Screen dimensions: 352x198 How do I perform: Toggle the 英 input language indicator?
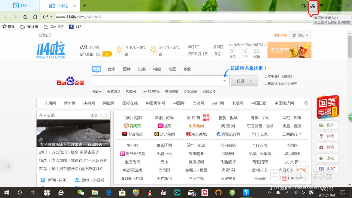(x=303, y=192)
